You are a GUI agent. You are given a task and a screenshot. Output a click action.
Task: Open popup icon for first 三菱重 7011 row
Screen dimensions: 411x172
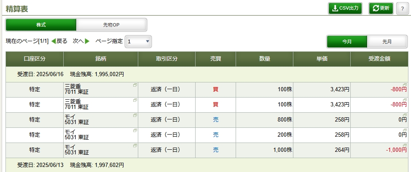(x=135, y=85)
